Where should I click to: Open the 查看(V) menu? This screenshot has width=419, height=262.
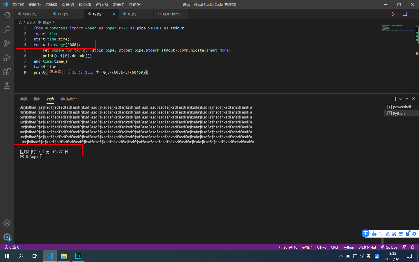coord(68,4)
